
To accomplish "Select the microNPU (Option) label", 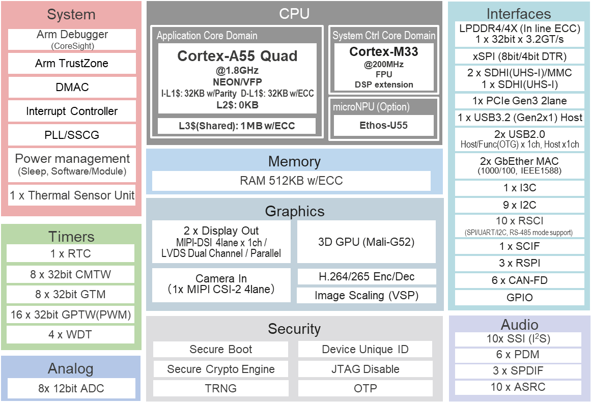I will click(x=371, y=107).
